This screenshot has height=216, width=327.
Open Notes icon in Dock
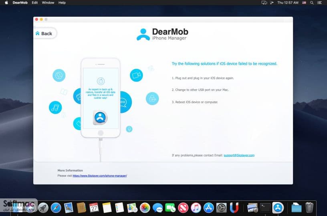coord(107,208)
